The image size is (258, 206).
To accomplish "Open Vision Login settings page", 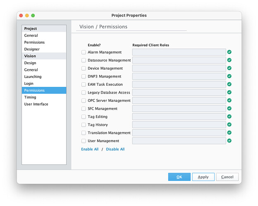I will tap(29, 84).
